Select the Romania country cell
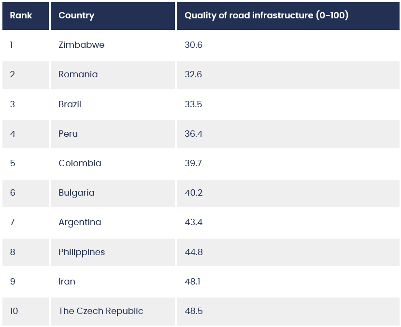The height and width of the screenshot is (327, 401). (x=113, y=75)
